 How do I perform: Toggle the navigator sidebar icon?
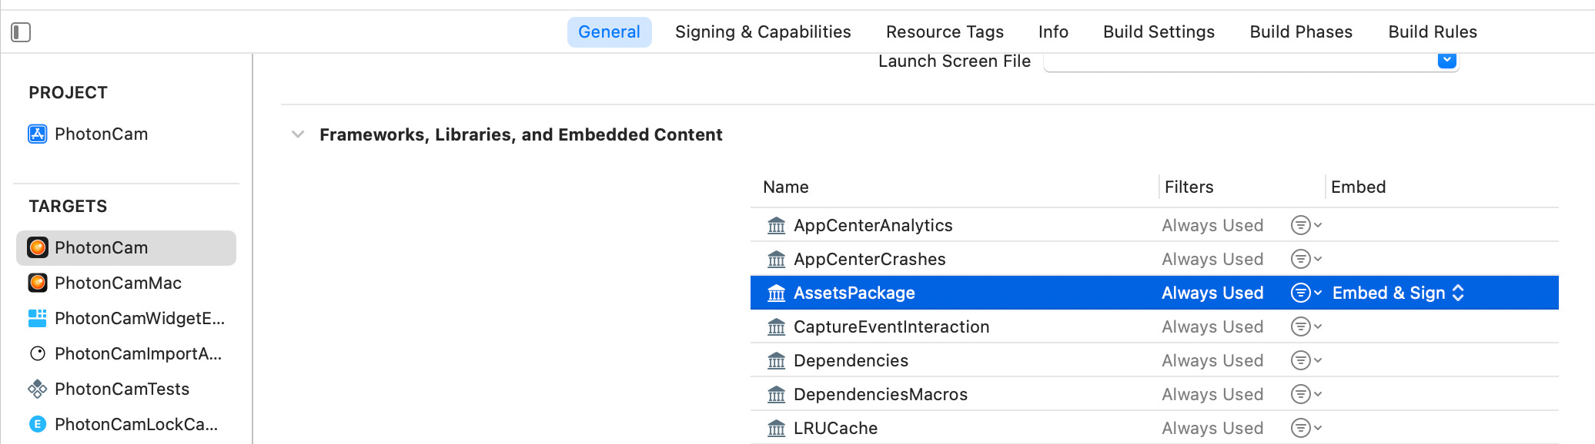[x=21, y=32]
